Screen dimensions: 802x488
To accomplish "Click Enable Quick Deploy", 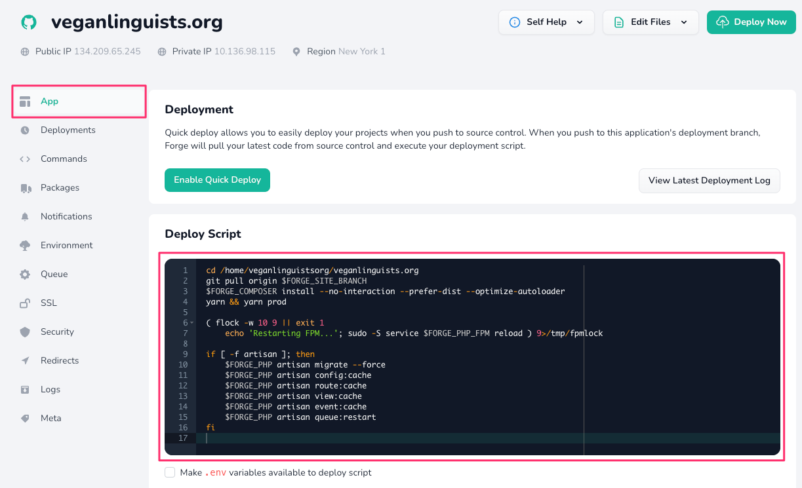I will pos(217,179).
